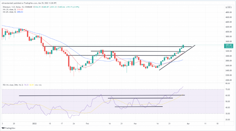Click the blue MA 25 value 2846.53
The height and width of the screenshot is (131, 236).
(20, 12)
